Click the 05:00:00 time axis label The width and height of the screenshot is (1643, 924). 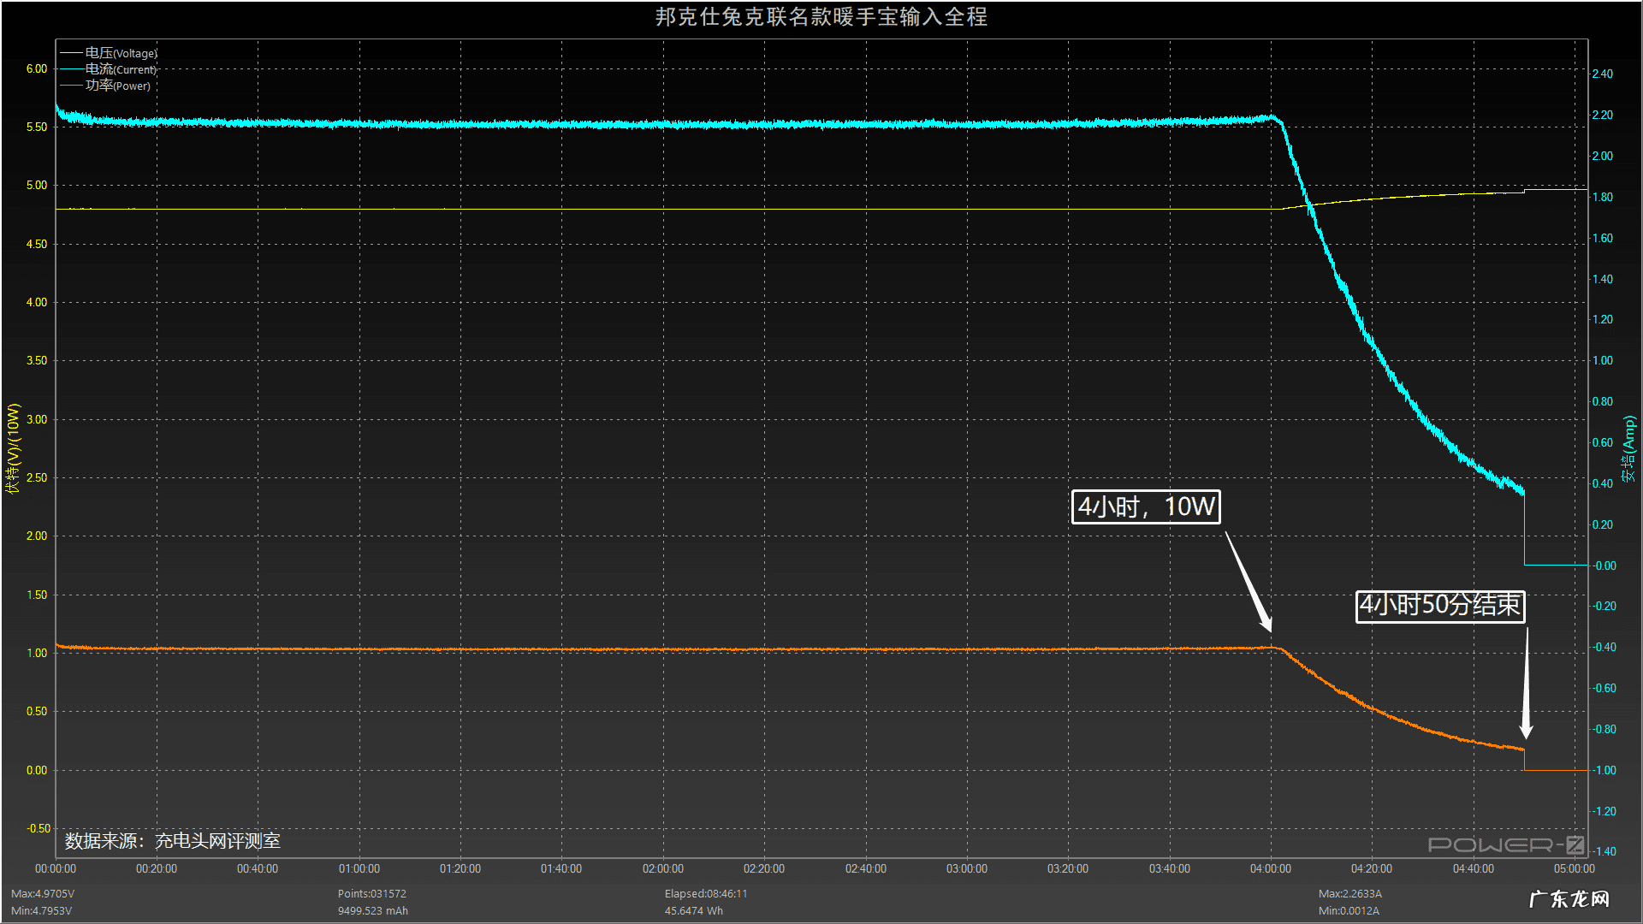[1574, 868]
